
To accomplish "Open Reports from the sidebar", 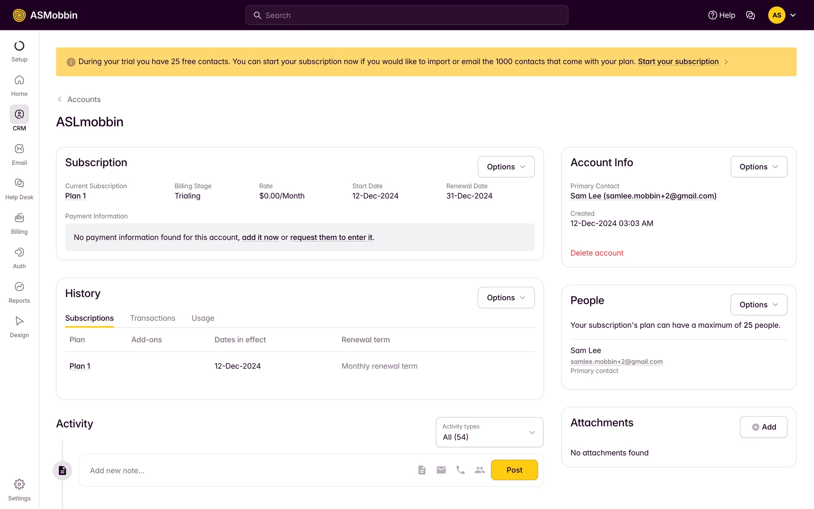I will pyautogui.click(x=19, y=287).
